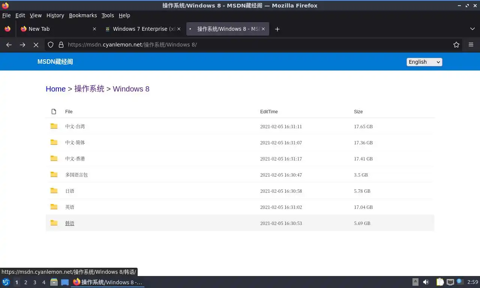
Task: Open the Firefox hamburger application menu
Action: coord(471,45)
